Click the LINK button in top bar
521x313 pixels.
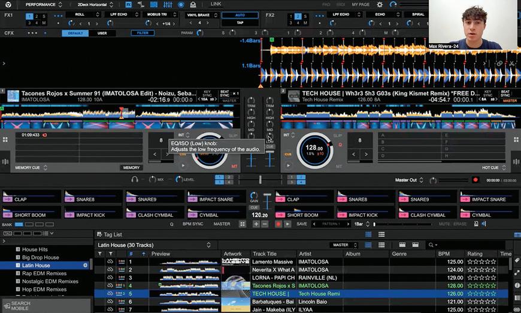coord(216,4)
